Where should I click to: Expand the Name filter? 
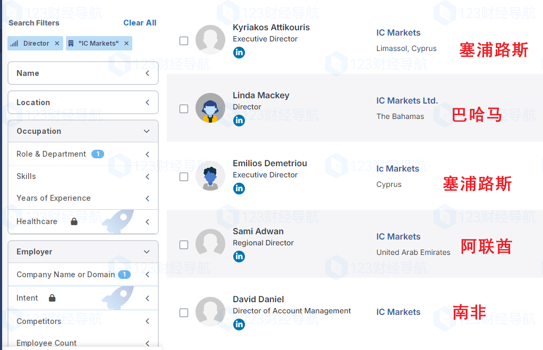[x=83, y=73]
